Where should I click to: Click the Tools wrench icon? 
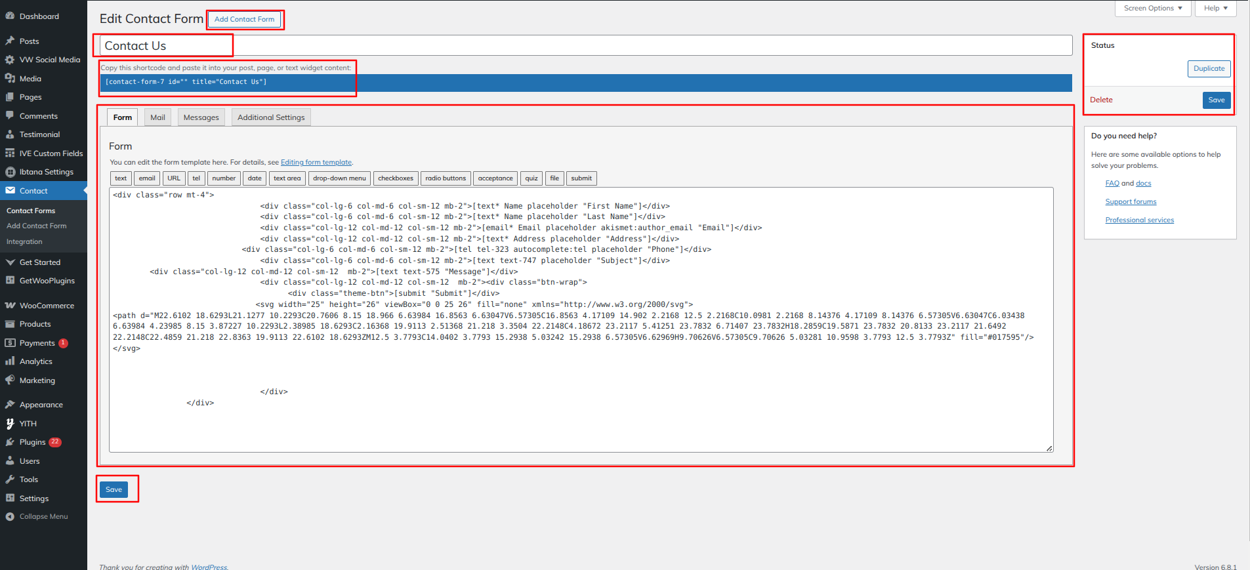[10, 479]
